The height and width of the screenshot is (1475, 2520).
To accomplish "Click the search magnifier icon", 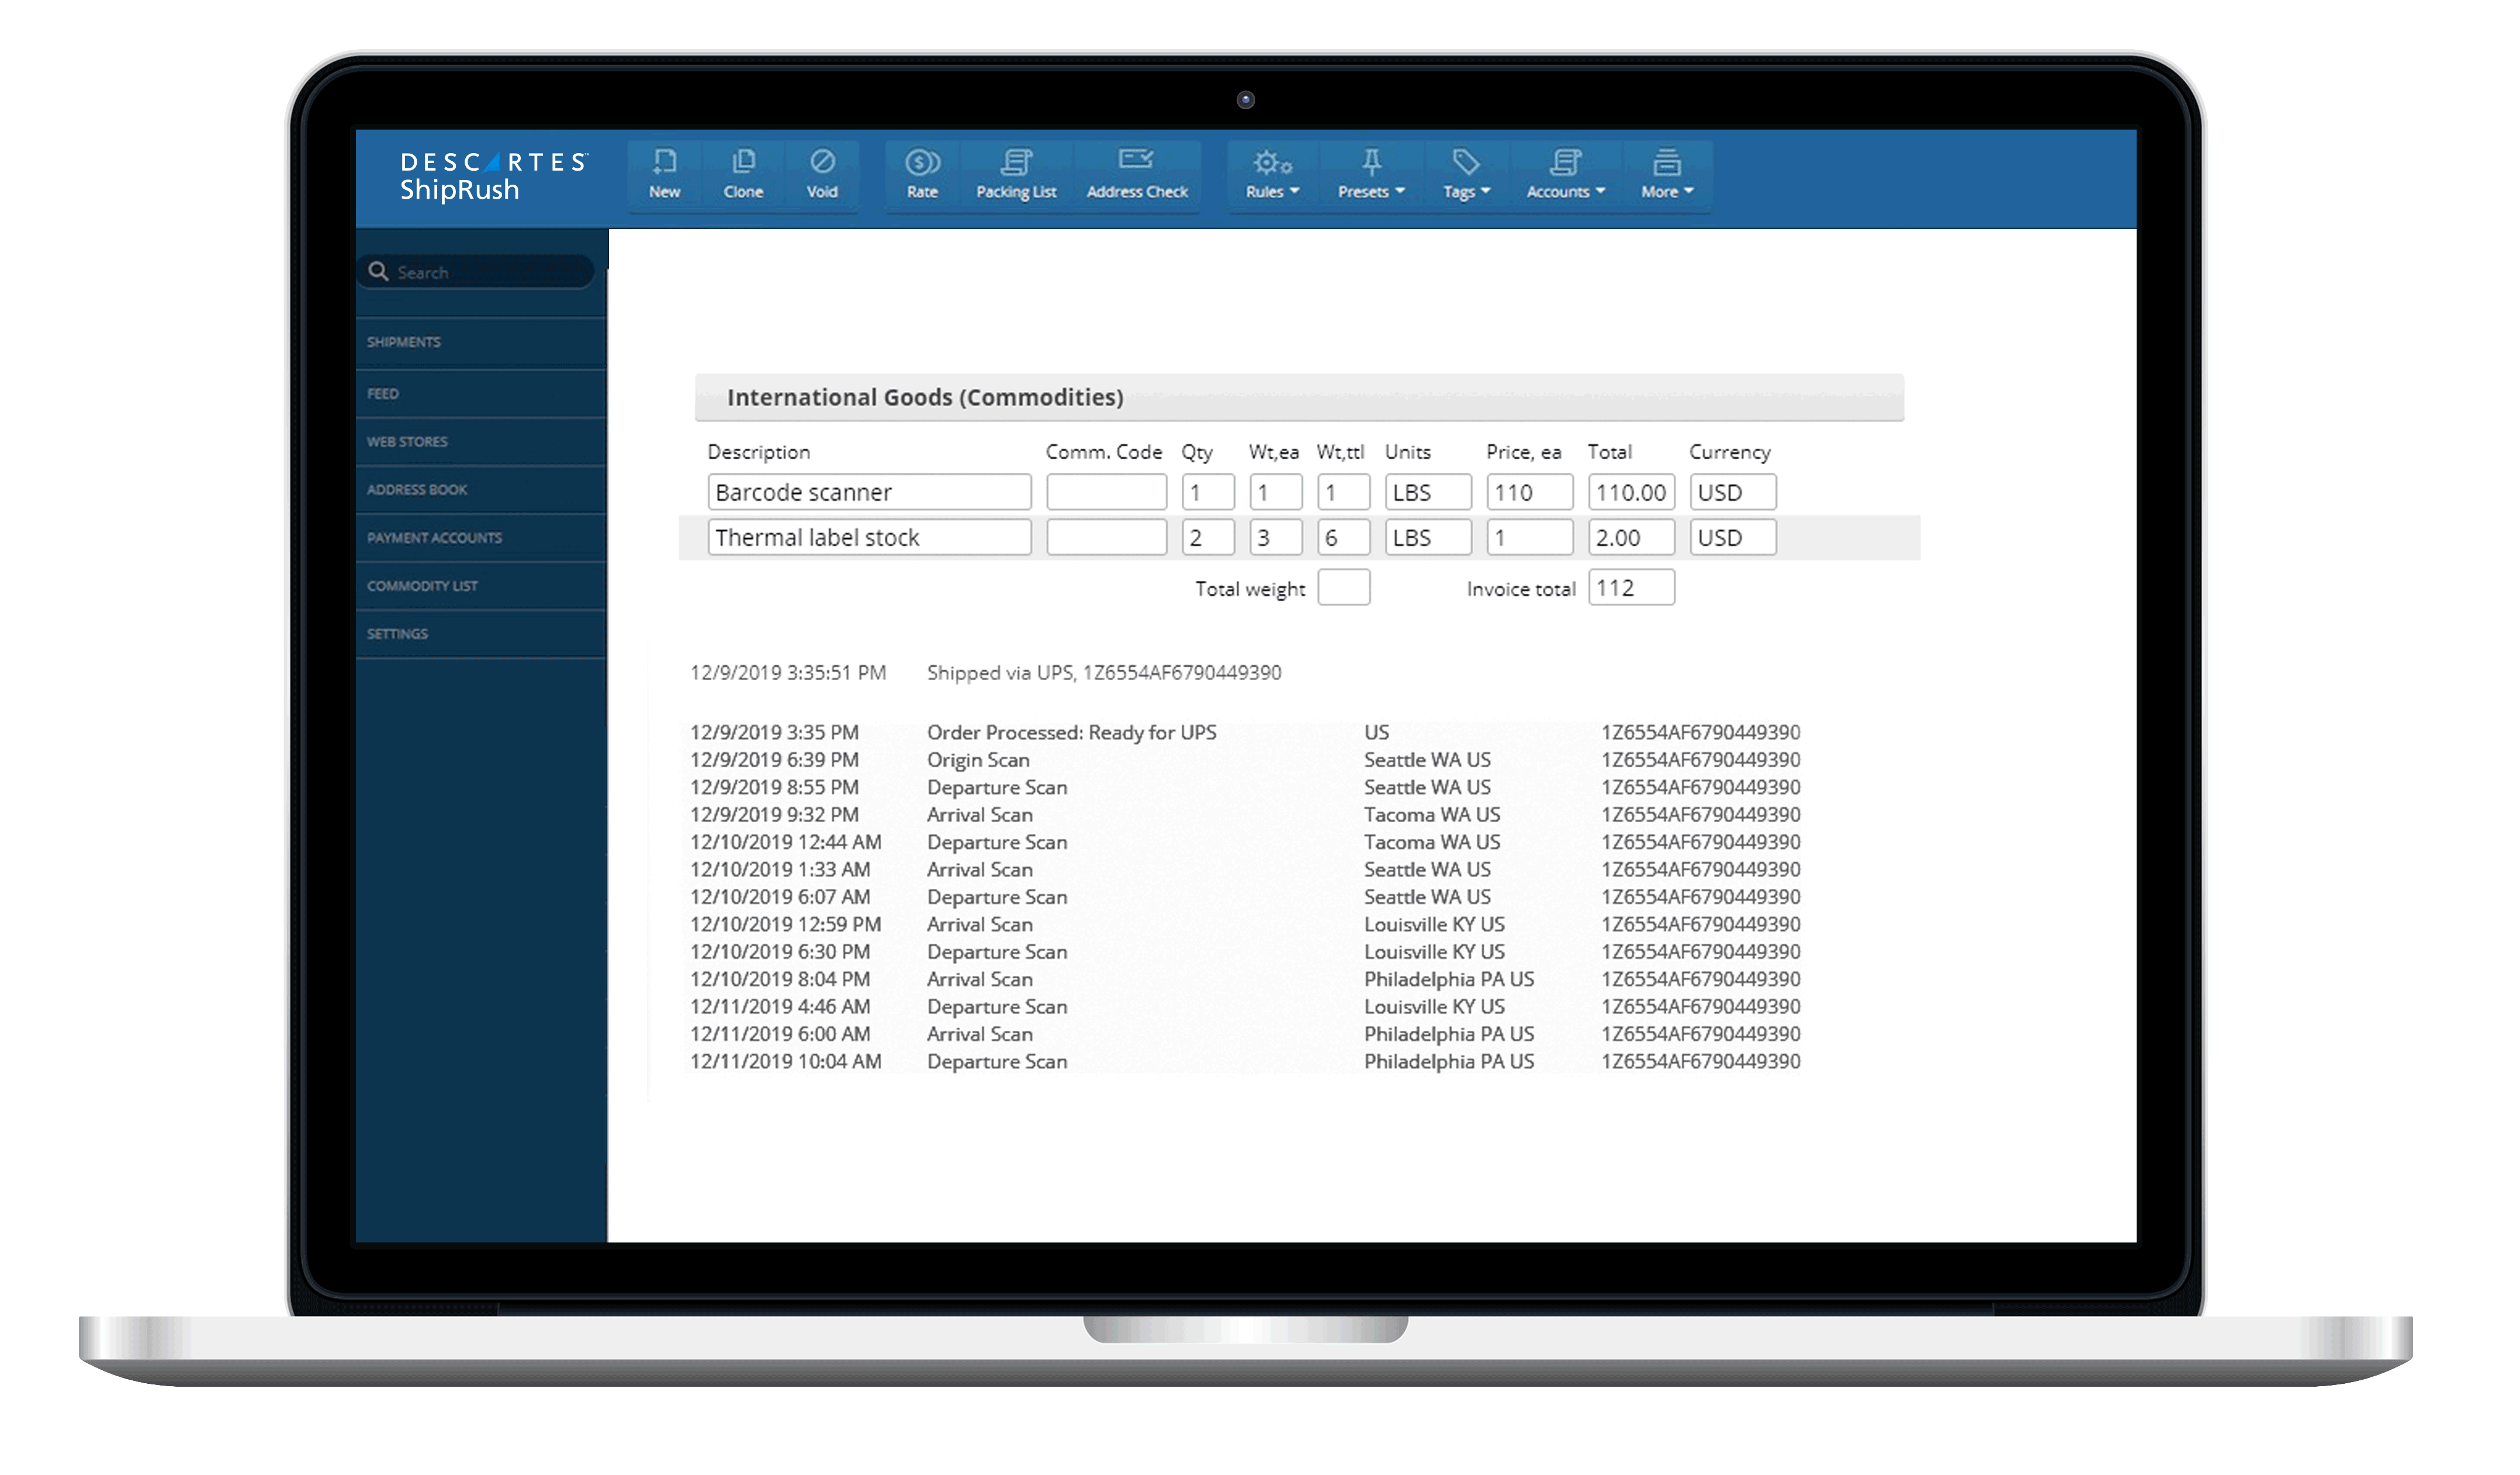I will [x=378, y=271].
